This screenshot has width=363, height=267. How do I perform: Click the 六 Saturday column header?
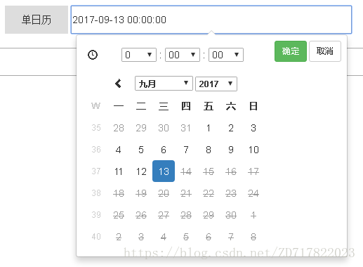click(231, 106)
